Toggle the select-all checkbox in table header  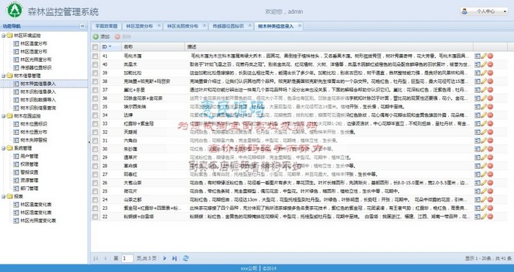(x=95, y=47)
